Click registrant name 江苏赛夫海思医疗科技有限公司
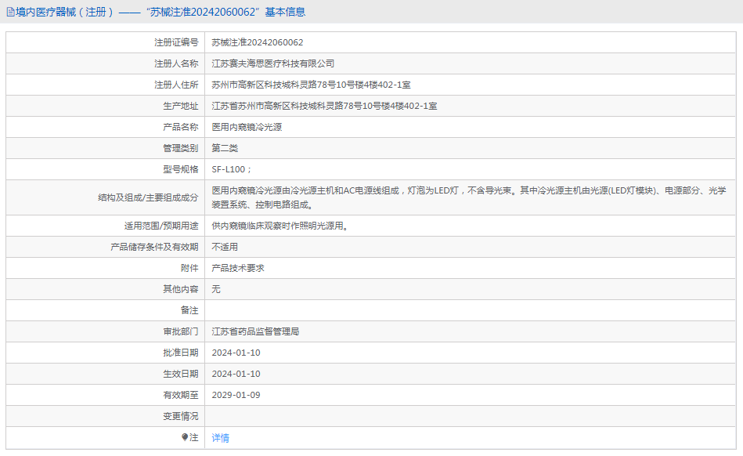 (x=273, y=63)
